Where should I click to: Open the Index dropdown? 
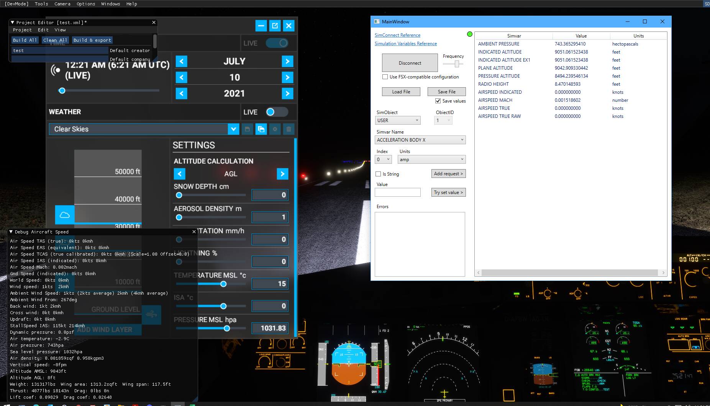pos(383,159)
